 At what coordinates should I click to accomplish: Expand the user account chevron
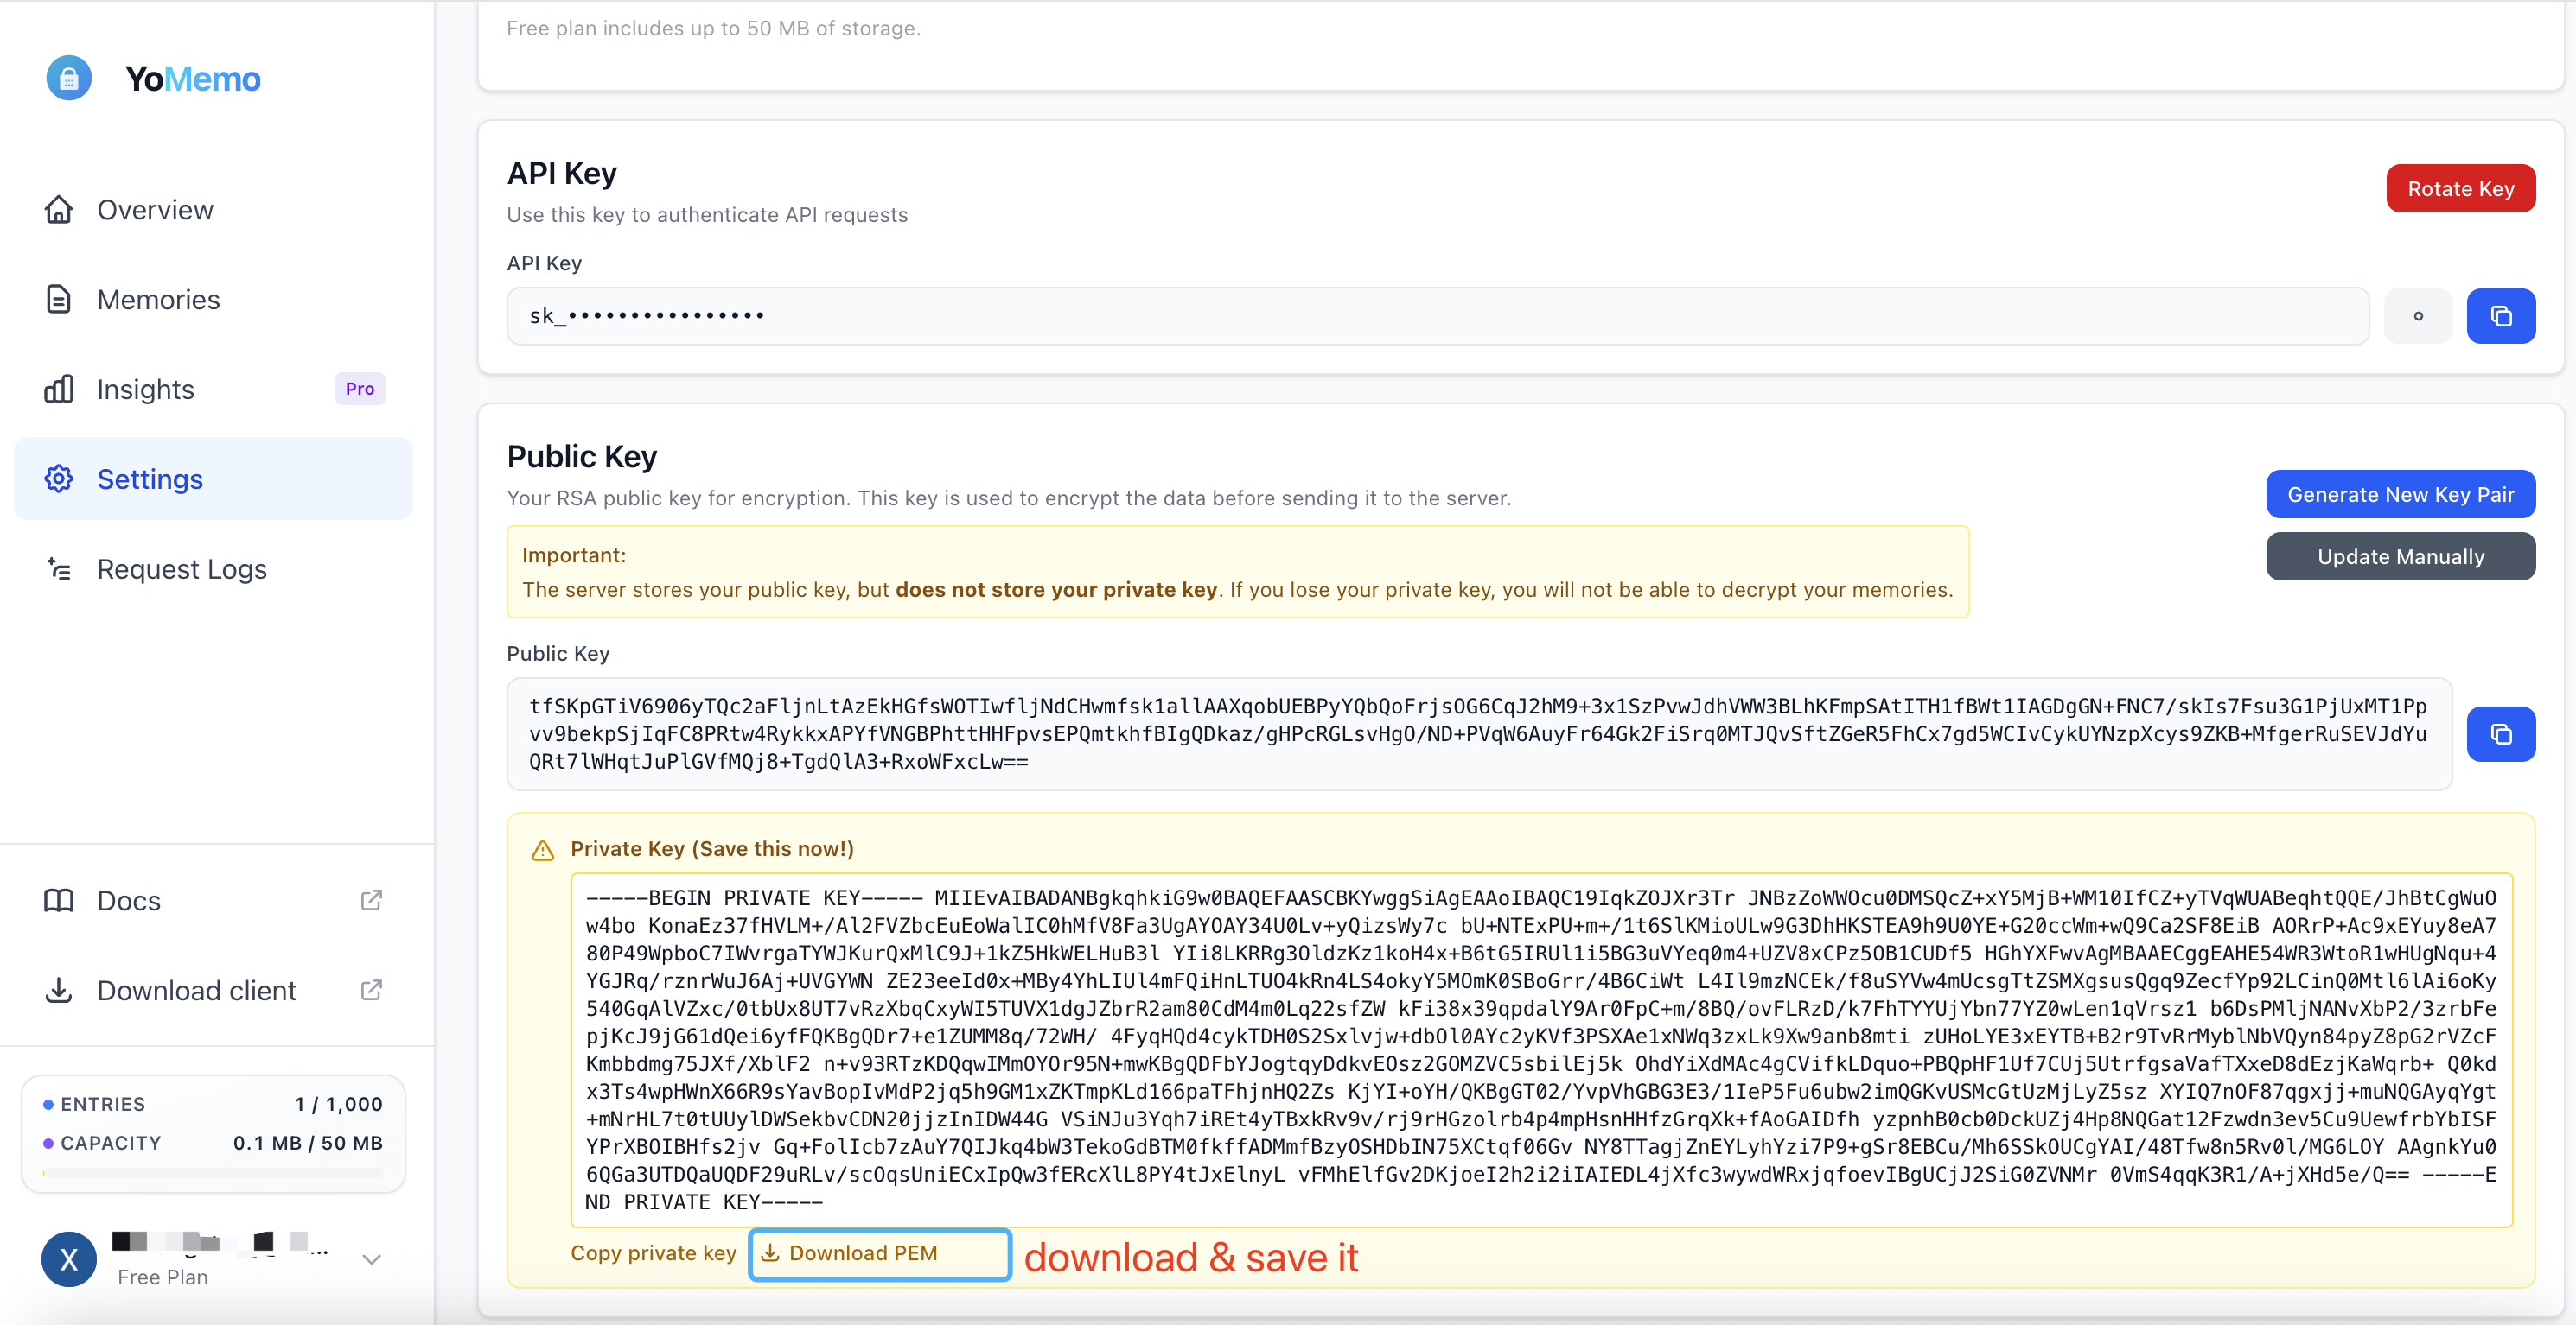coord(371,1260)
